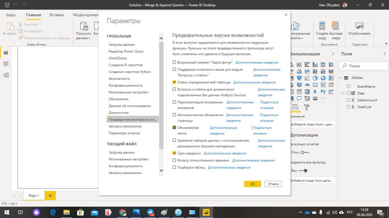Tick the BrandName field checkbox
The image size is (389, 218).
click(x=349, y=86)
